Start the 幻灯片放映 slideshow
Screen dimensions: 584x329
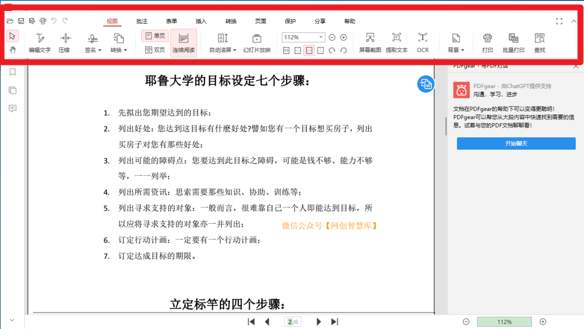click(257, 43)
